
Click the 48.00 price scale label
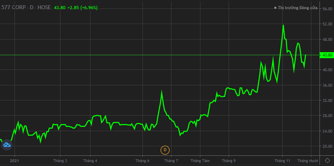[x=327, y=39]
